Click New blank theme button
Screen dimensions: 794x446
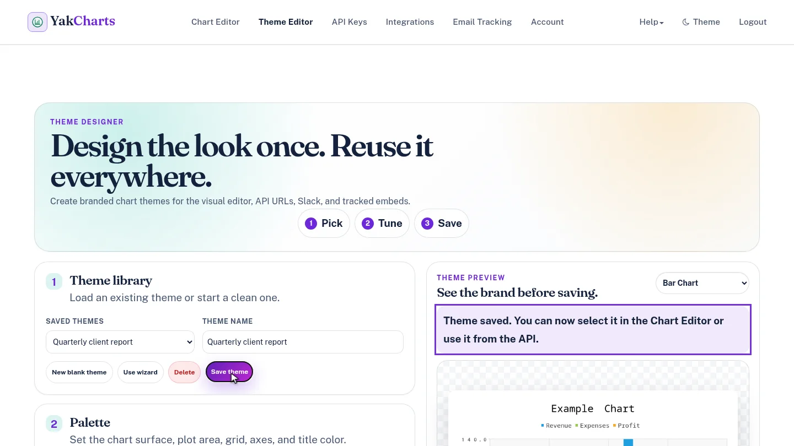pyautogui.click(x=79, y=372)
